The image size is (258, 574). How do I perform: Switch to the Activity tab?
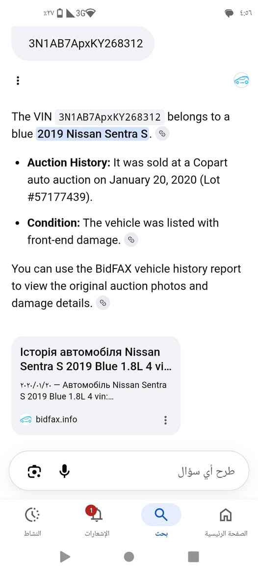click(x=32, y=521)
